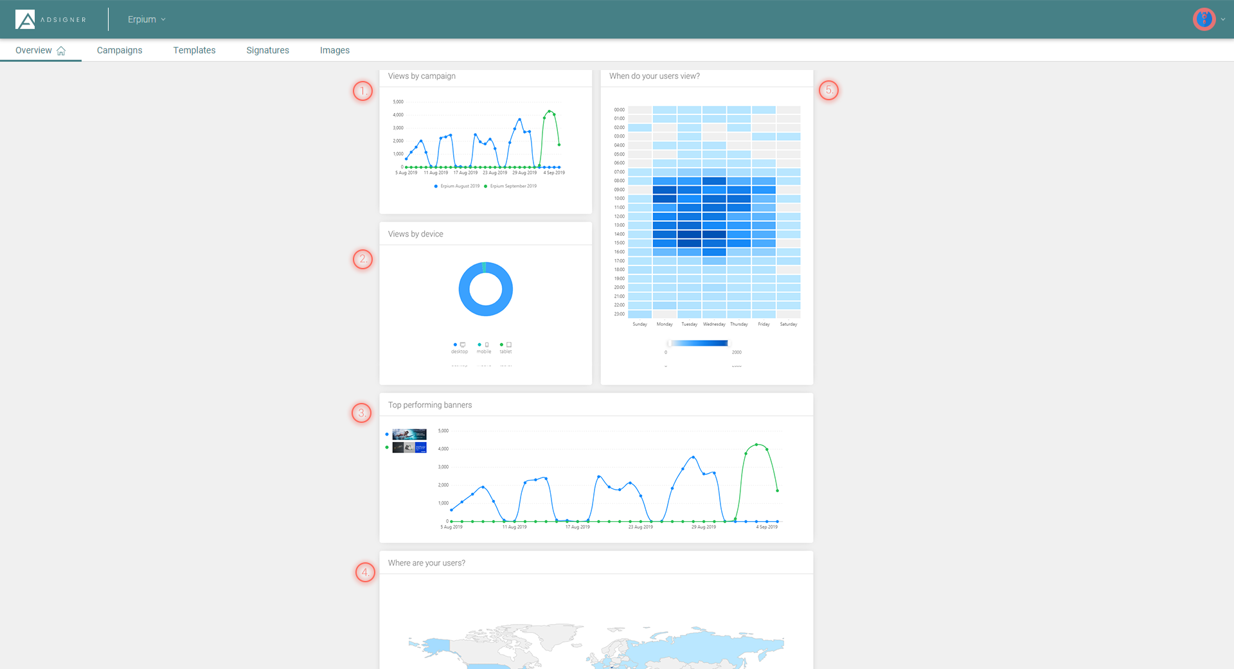Go to the Overview tab
1234x669 pixels.
(x=40, y=50)
